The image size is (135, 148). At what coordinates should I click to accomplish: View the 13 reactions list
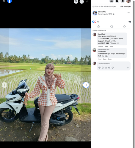tap(95, 22)
